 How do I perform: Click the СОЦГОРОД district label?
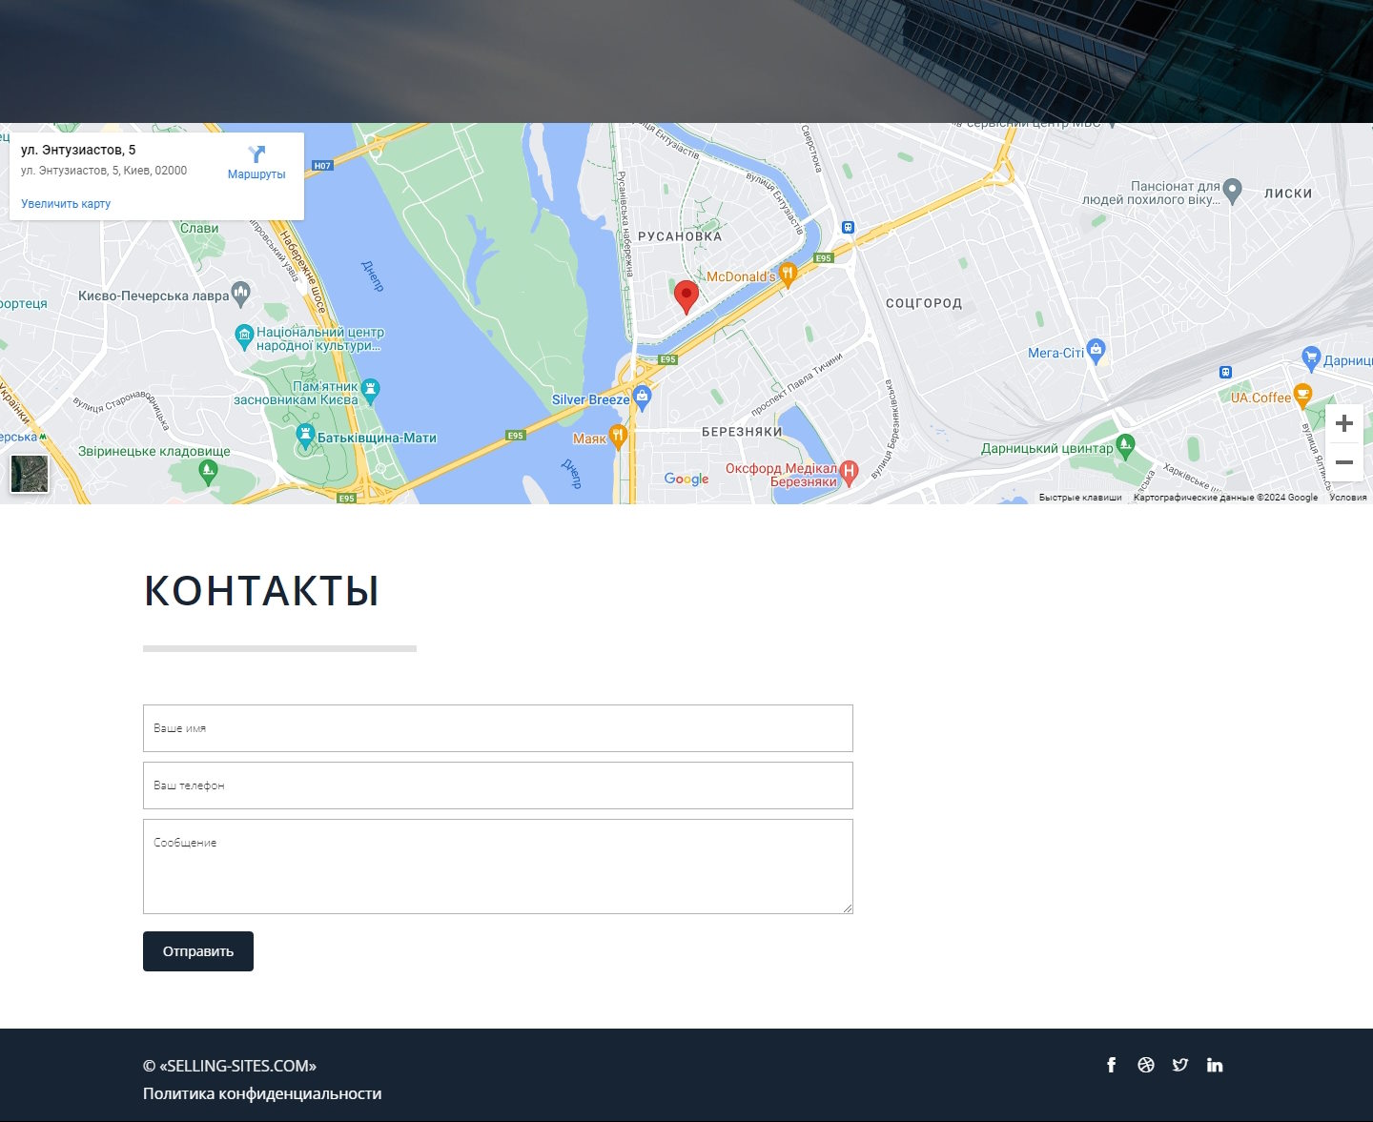(x=924, y=303)
